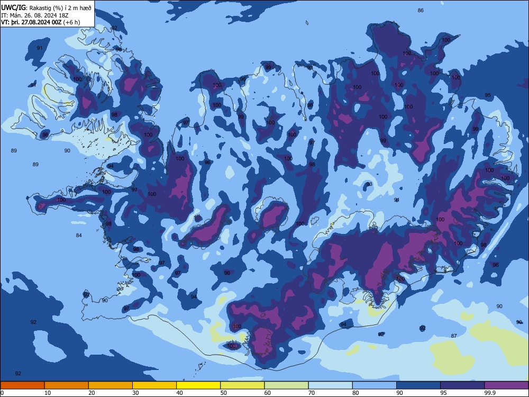
Task: Click the orange 10–20 legend swatch
Action: [x=67, y=385]
